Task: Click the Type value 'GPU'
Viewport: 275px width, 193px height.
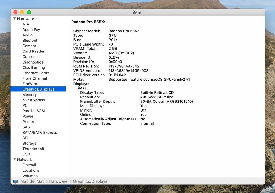Action: (112, 35)
